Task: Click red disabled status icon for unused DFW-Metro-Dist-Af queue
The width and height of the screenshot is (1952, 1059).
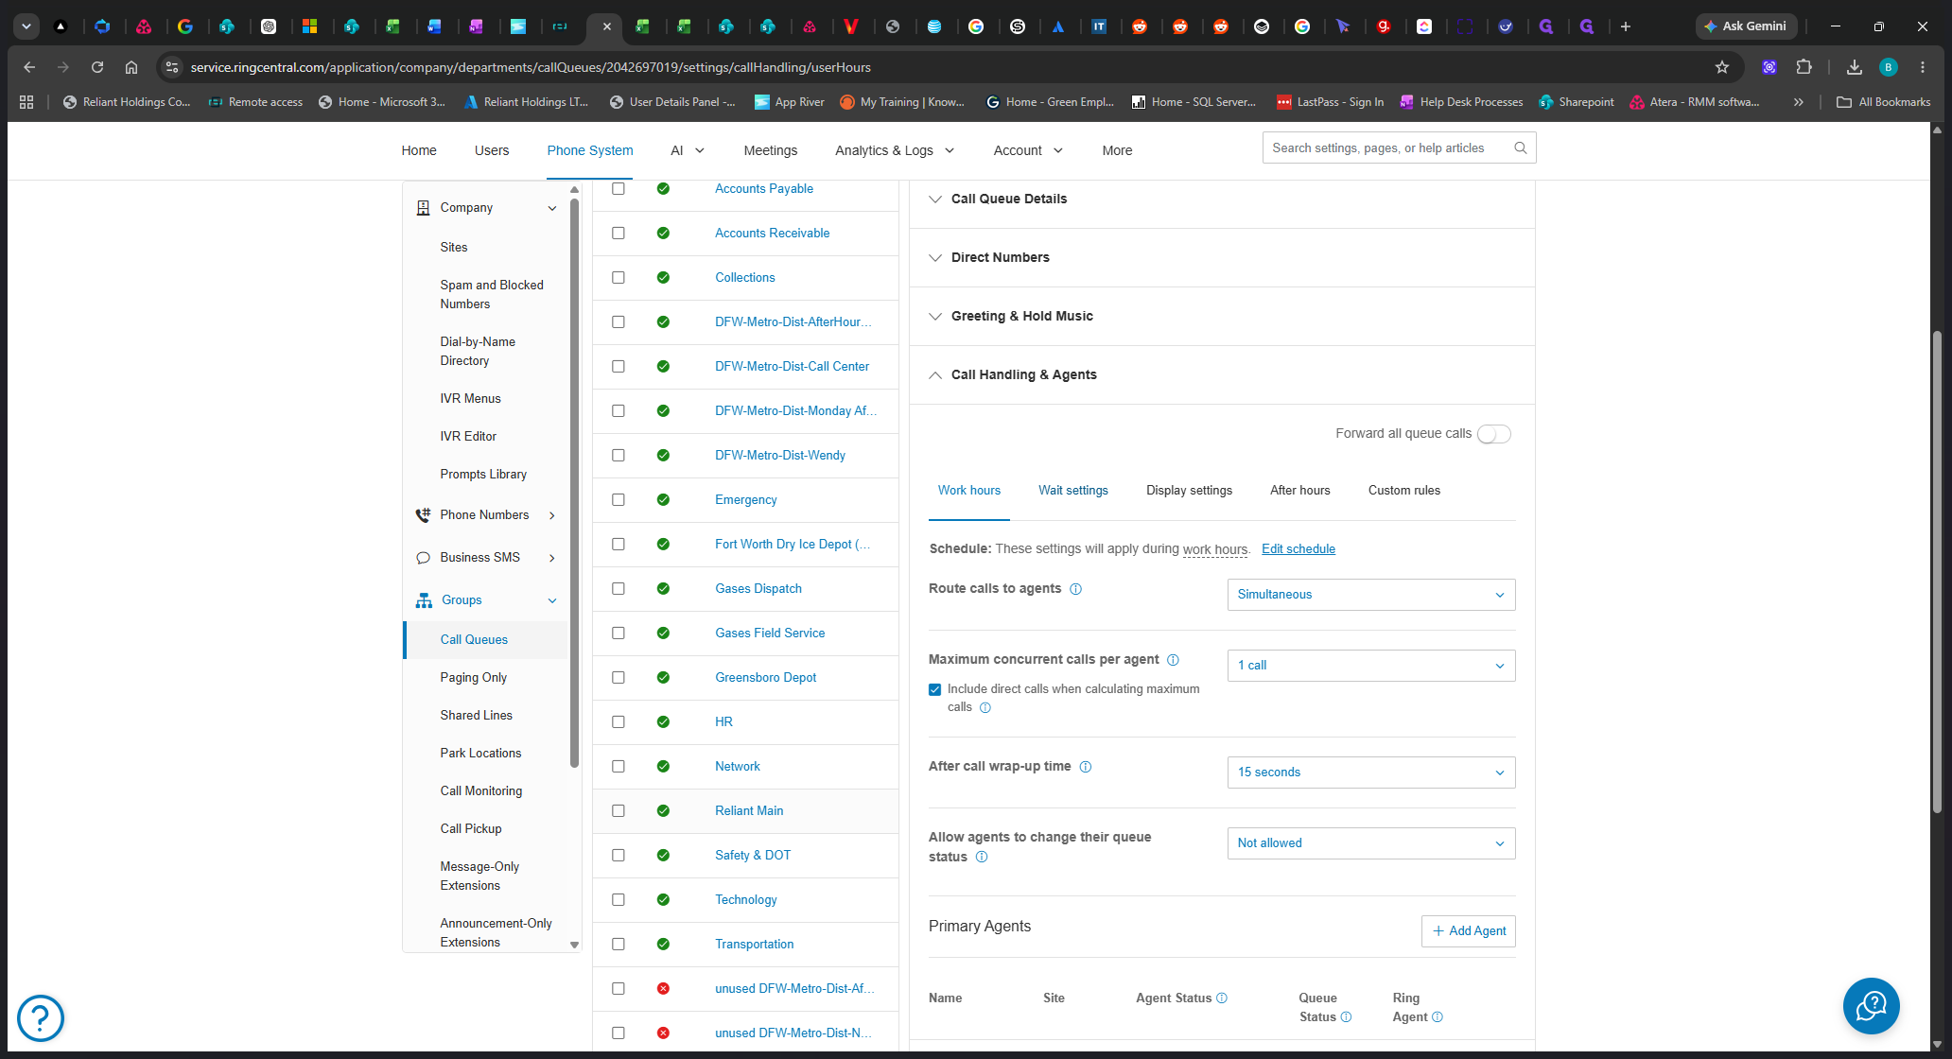Action: (x=663, y=988)
